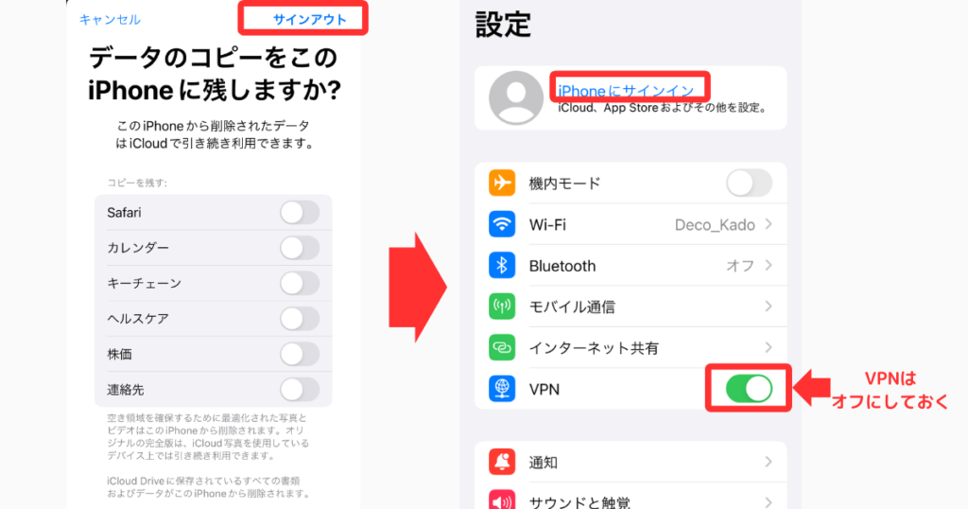
Task: Turn off the VPN toggle
Action: click(749, 389)
